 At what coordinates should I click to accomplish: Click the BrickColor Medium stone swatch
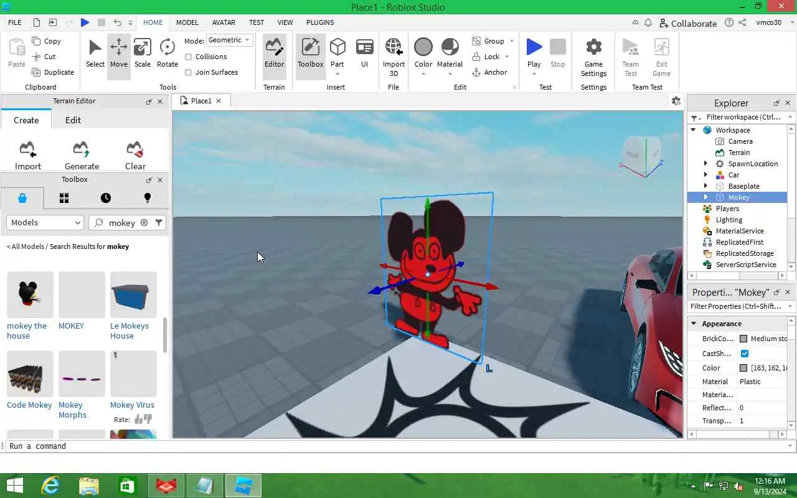click(743, 339)
